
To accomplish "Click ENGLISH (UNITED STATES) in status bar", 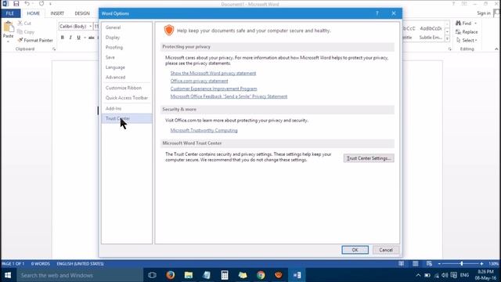I will [80, 264].
